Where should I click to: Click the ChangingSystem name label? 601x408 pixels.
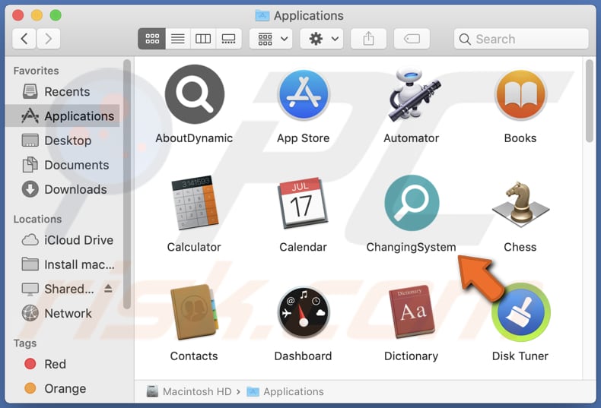[412, 247]
